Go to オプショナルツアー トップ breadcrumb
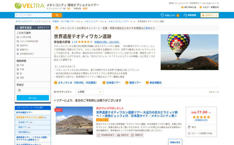 pyautogui.click(x=28, y=21)
